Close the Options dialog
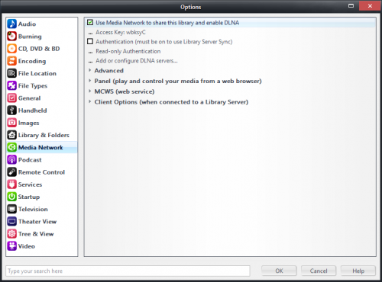The width and height of the screenshot is (382, 282). pos(370,5)
